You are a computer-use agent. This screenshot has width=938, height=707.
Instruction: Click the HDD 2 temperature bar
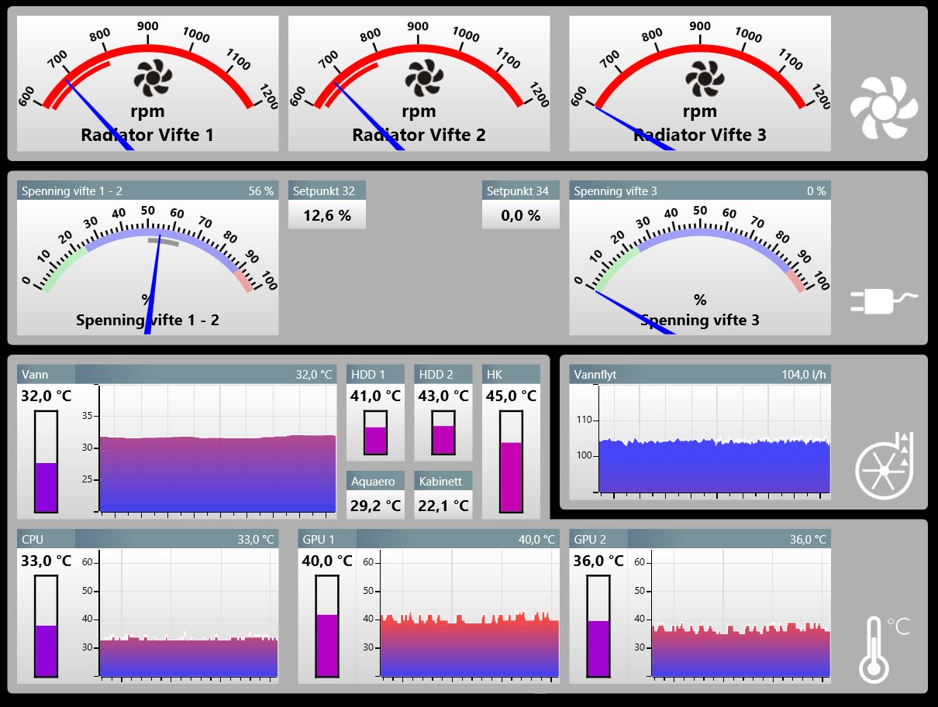[x=443, y=432]
